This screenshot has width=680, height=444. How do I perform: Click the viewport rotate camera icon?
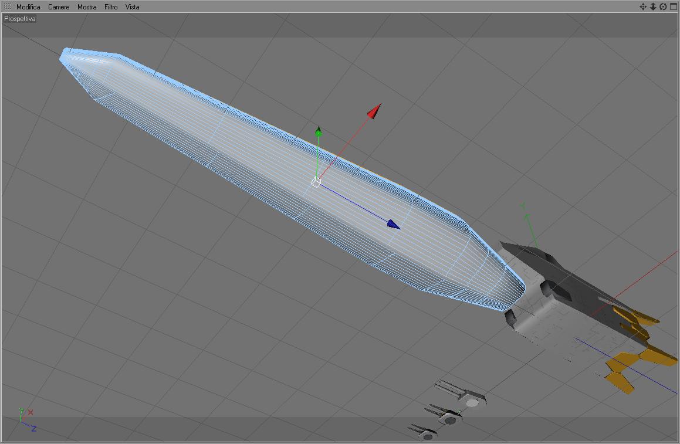click(663, 6)
